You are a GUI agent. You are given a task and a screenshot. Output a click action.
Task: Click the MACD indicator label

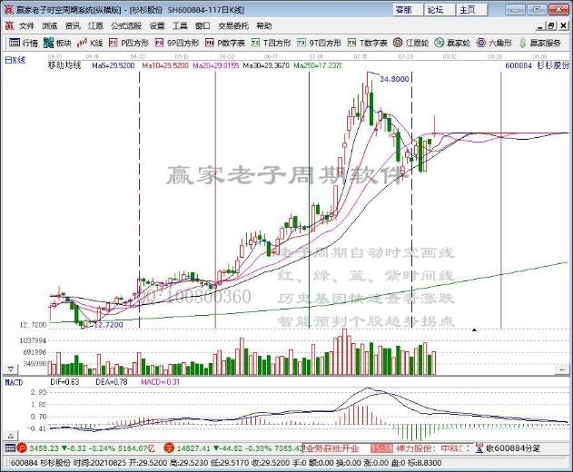14,382
